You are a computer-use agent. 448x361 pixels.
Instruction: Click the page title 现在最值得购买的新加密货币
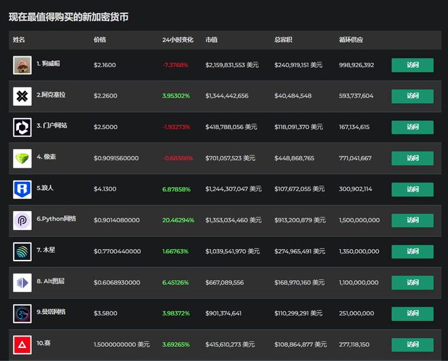point(69,17)
